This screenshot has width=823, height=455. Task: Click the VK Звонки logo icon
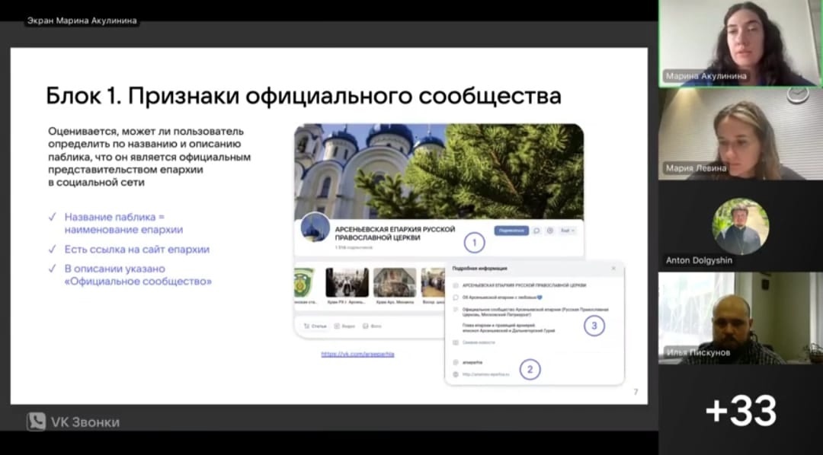click(37, 422)
